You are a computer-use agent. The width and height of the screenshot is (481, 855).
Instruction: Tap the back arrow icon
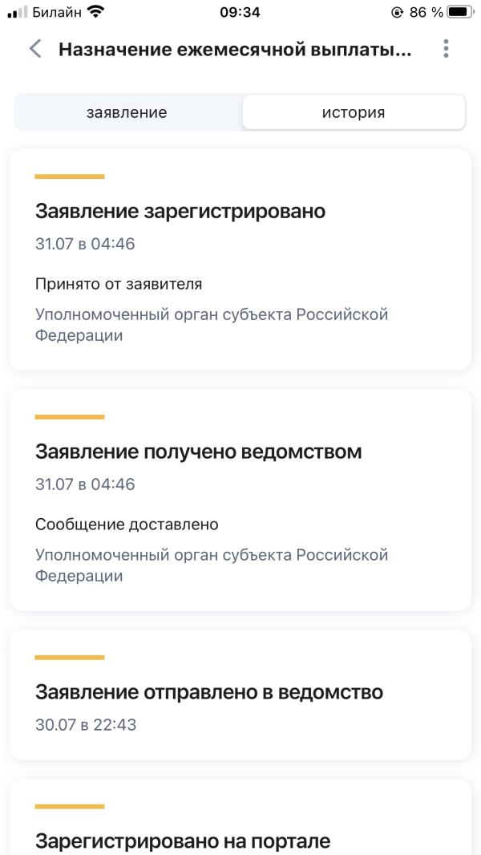[35, 49]
